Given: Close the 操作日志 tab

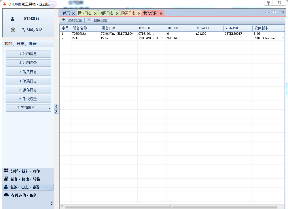Looking at the screenshot, I should [x=95, y=13].
